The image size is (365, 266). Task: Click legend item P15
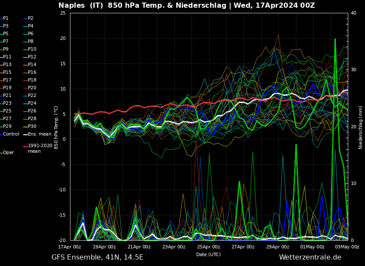6,72
